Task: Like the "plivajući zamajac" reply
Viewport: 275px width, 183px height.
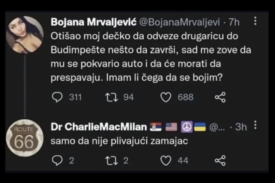Action: pos(166,160)
